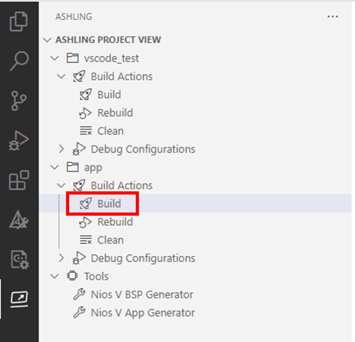Open the Source Control view icon
This screenshot has width=355, height=342.
(x=19, y=101)
